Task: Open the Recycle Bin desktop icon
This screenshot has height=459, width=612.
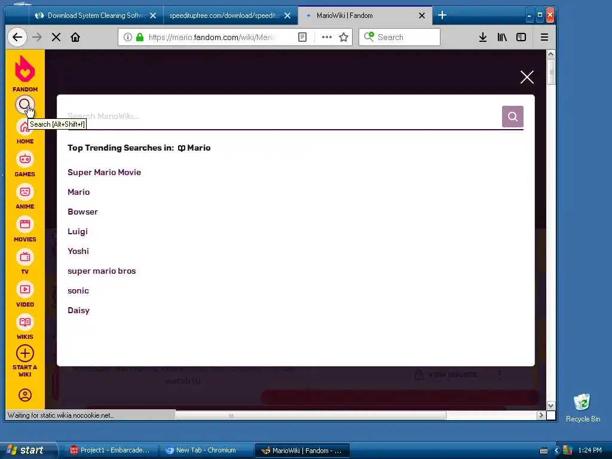Action: [583, 408]
